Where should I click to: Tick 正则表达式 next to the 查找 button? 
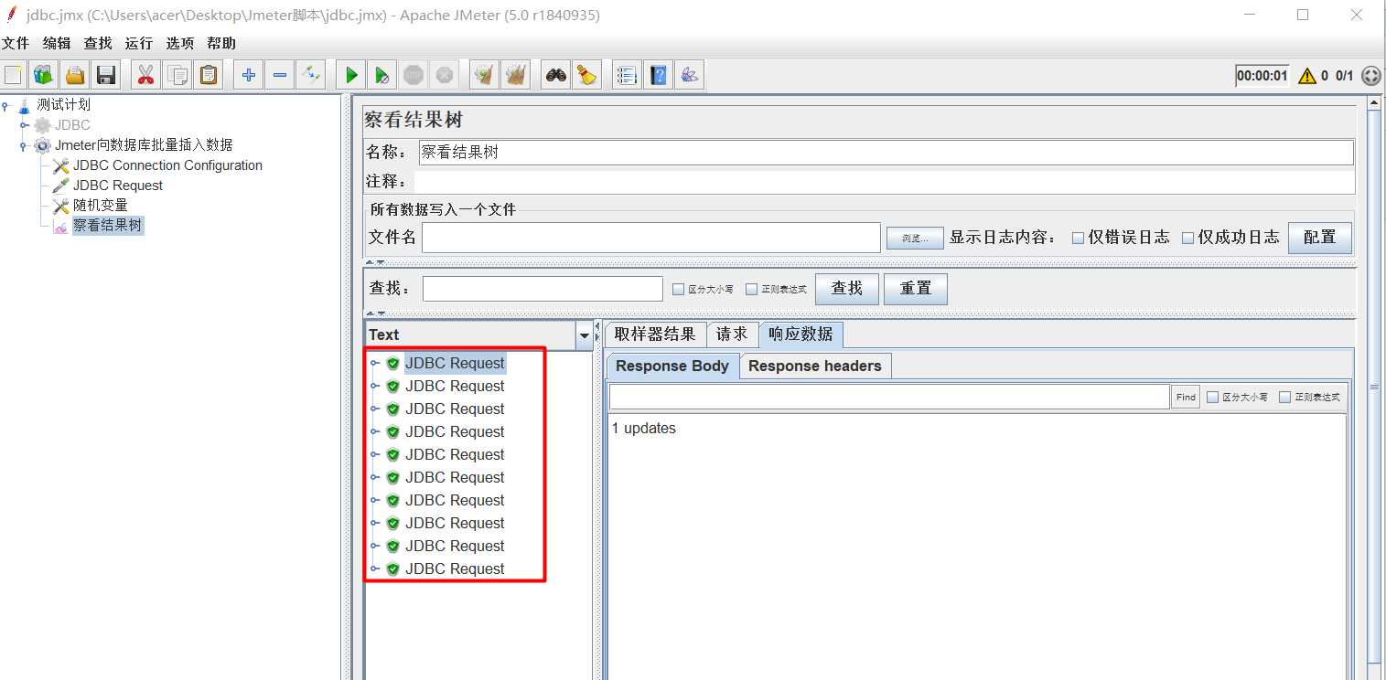click(751, 289)
